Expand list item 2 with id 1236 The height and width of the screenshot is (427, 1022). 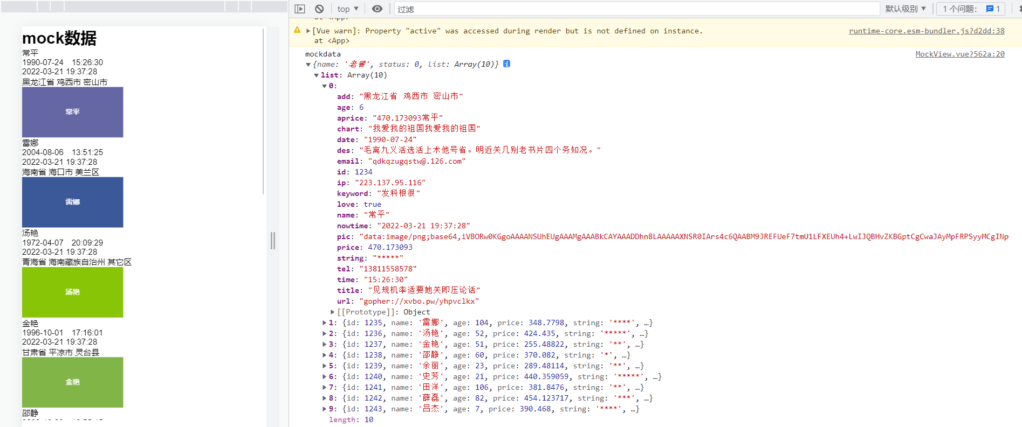(324, 333)
